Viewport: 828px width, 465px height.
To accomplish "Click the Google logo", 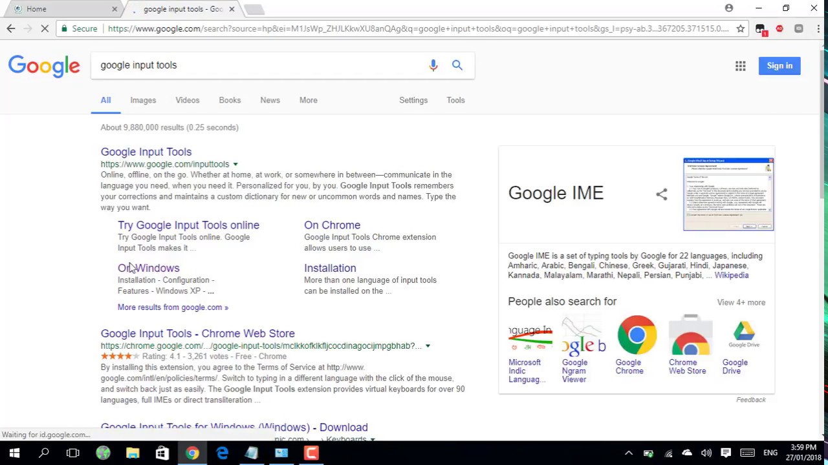I will (x=44, y=66).
